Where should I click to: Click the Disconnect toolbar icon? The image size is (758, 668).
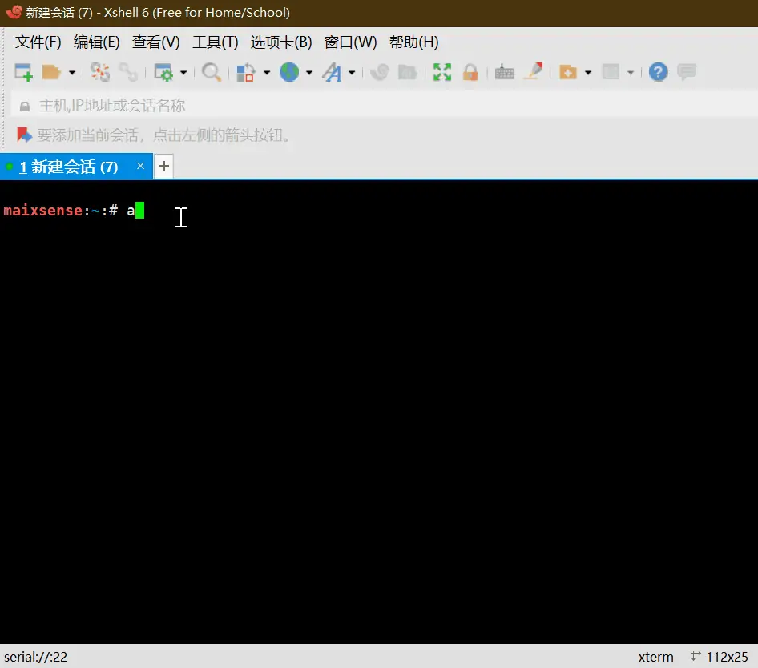100,73
